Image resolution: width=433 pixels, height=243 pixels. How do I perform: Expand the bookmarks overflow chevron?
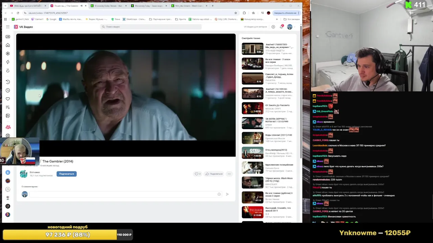click(x=277, y=19)
